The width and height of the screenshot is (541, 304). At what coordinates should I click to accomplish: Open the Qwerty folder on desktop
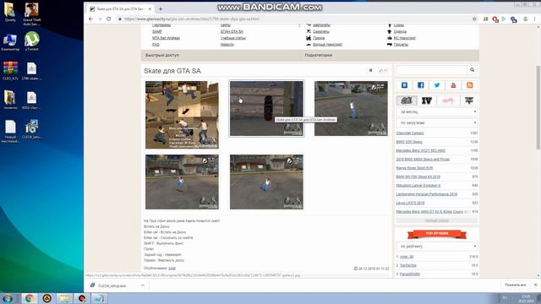(x=10, y=12)
